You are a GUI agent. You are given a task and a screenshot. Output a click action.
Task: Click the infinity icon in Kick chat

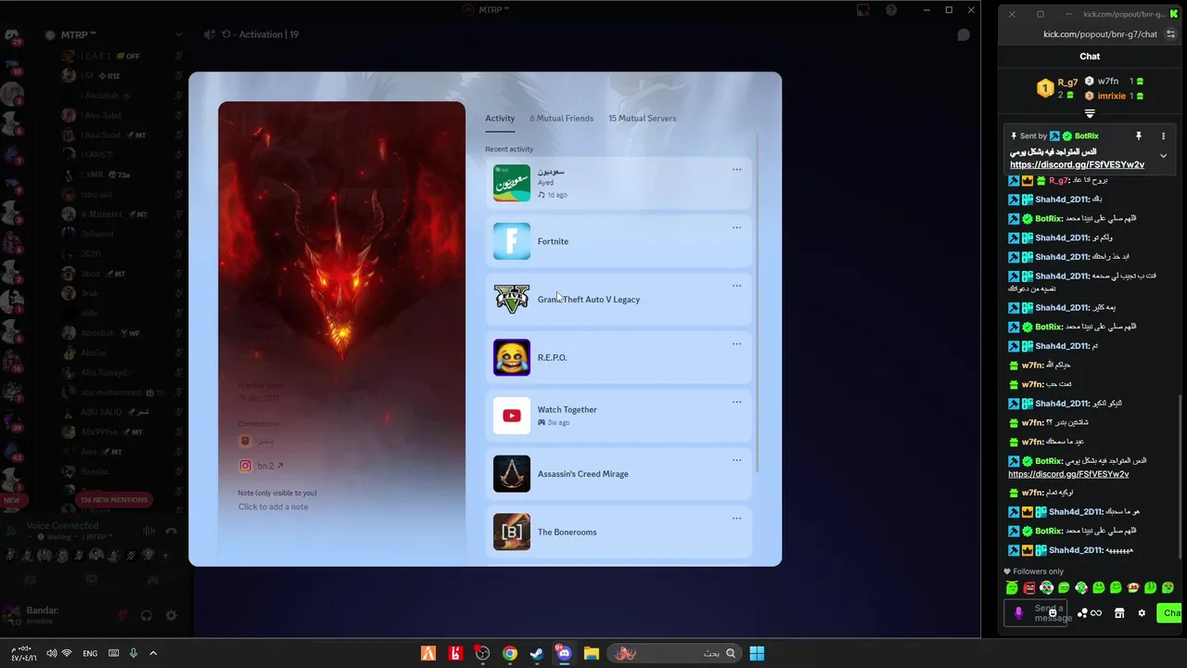(x=1096, y=613)
